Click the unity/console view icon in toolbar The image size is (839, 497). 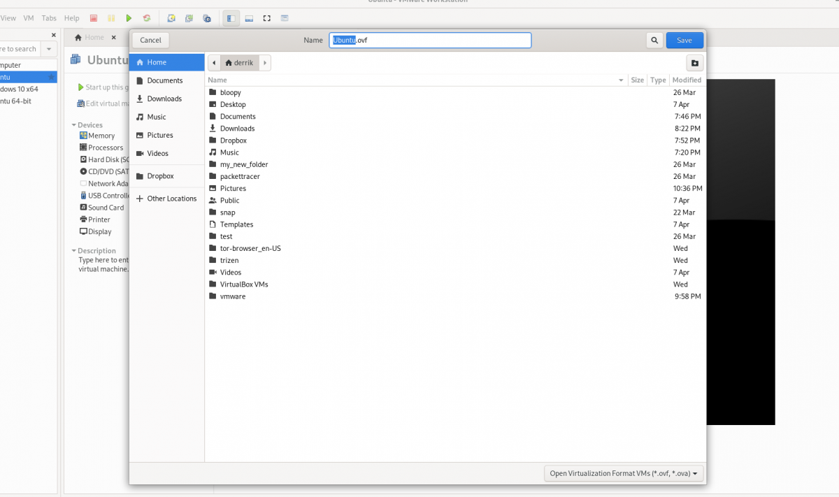coord(285,18)
